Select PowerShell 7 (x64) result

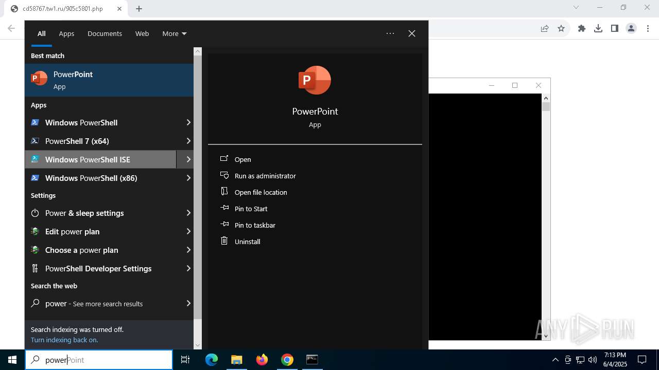[x=100, y=141]
